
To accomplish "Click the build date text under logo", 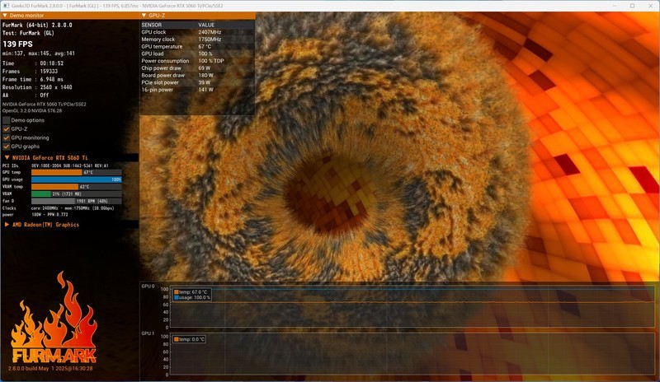I will click(50, 368).
